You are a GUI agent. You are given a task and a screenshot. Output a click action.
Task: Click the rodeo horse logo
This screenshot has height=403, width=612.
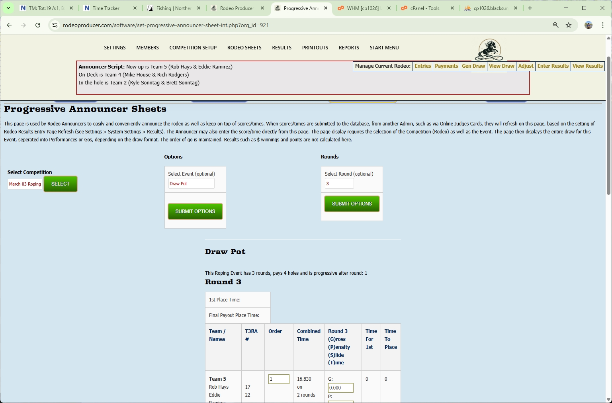[x=489, y=50]
